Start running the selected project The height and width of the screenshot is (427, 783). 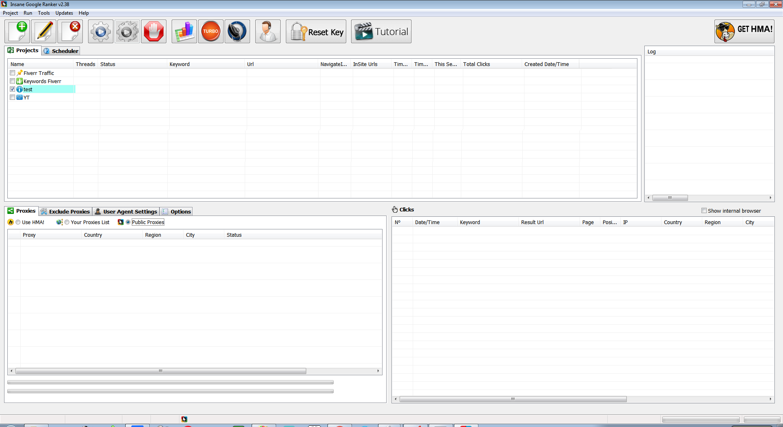tap(100, 31)
